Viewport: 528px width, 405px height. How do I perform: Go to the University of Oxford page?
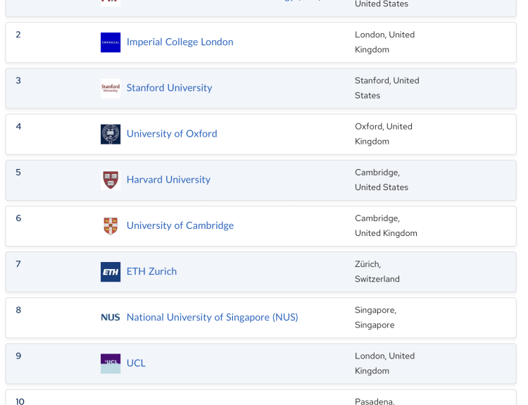(172, 134)
